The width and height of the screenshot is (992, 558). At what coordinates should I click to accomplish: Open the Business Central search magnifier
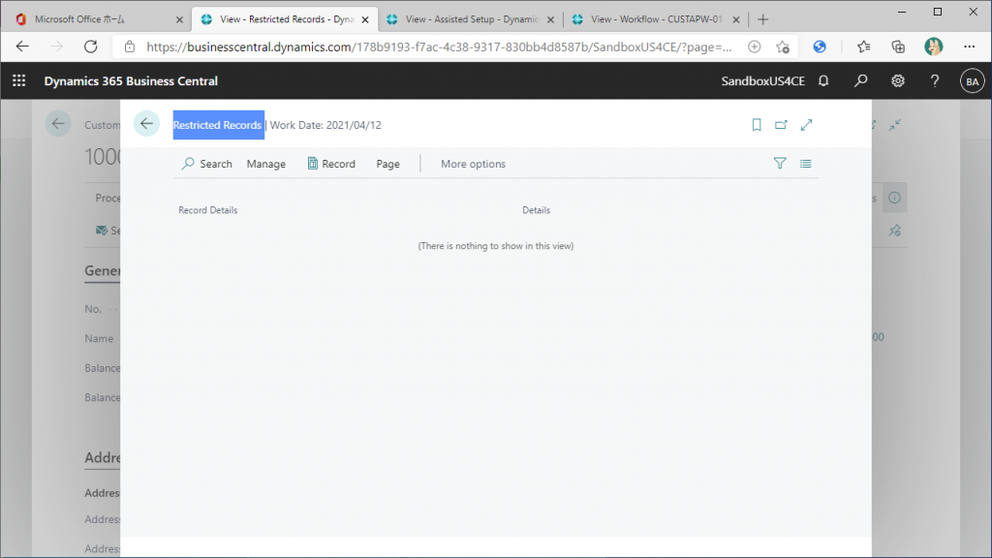[x=860, y=81]
